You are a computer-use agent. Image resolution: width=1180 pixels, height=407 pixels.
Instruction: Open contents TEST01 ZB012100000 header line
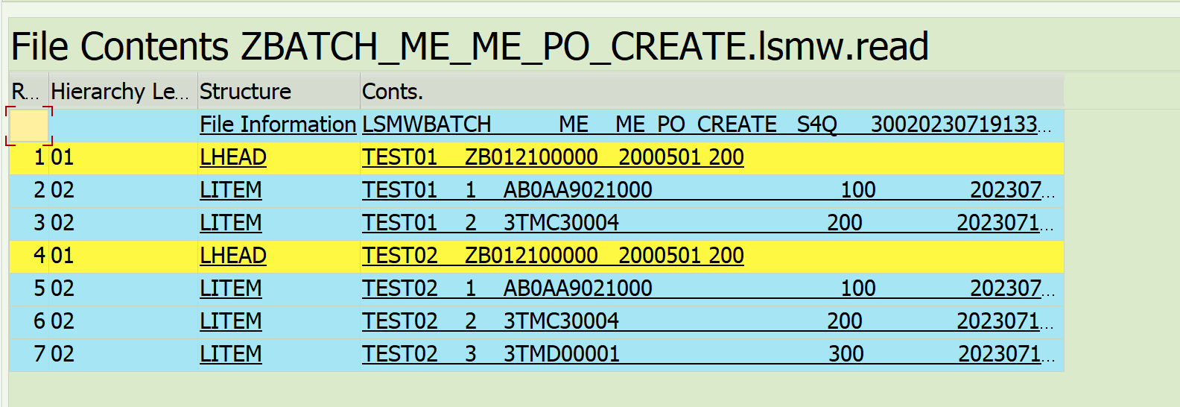(x=553, y=157)
